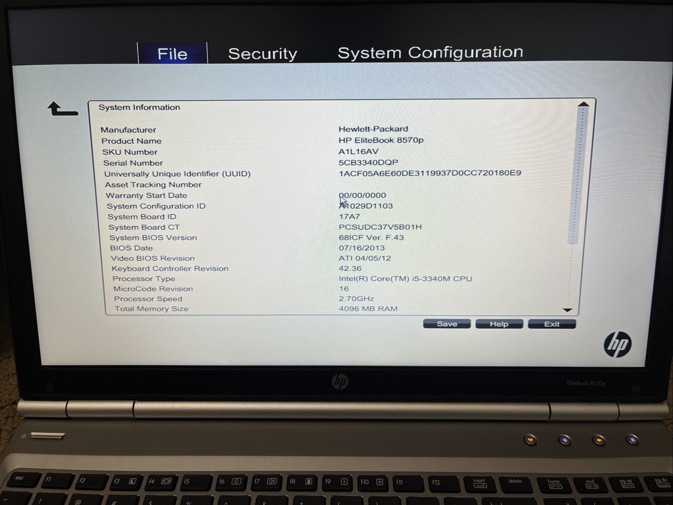Screen dimensions: 673x505
Task: Click the Serial Number label
Action: (133, 163)
